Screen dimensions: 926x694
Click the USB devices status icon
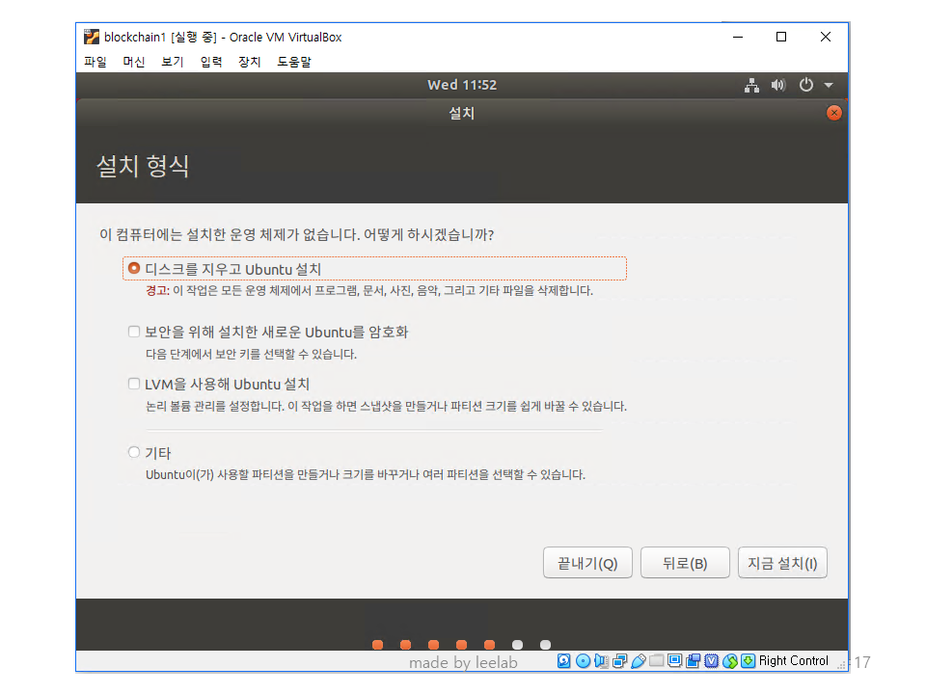[x=638, y=661]
